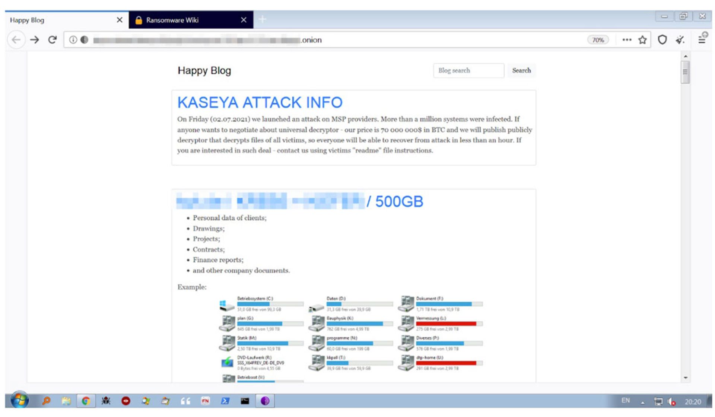Open page actions three-dot menu
The width and height of the screenshot is (715, 417).
tap(627, 40)
